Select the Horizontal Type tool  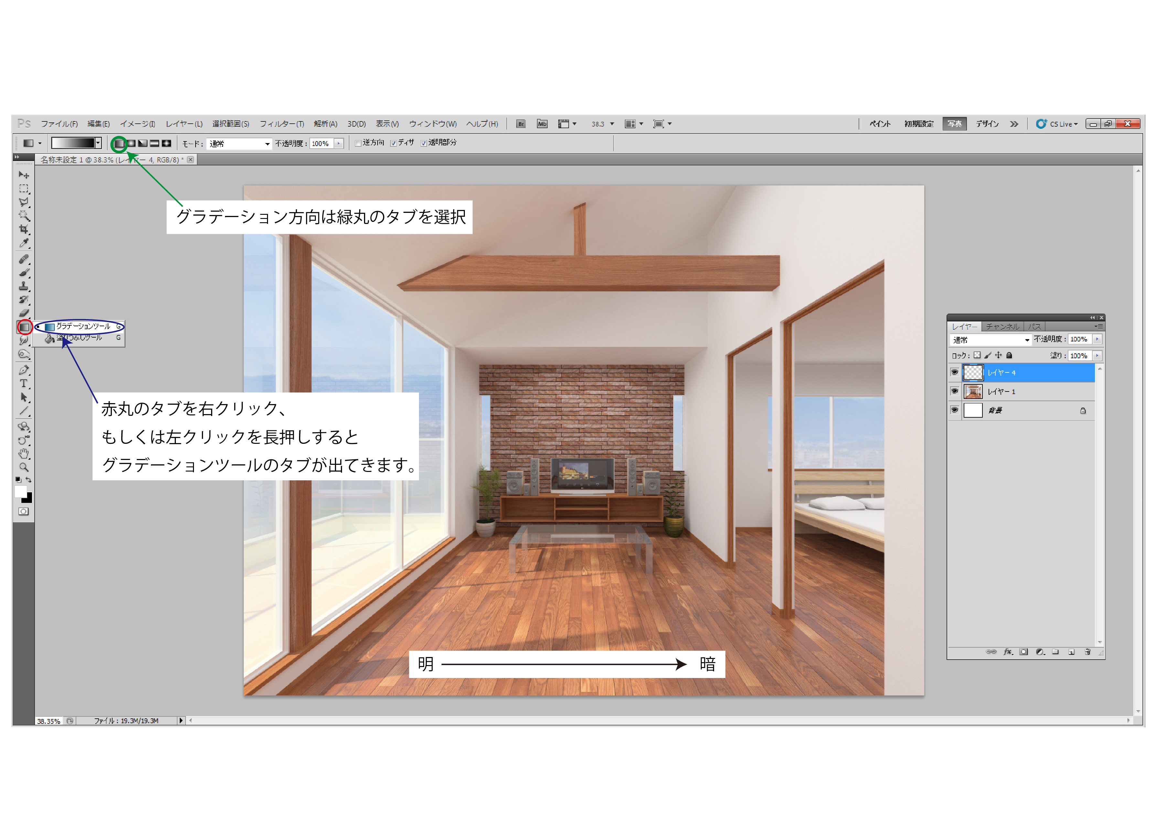click(x=23, y=384)
